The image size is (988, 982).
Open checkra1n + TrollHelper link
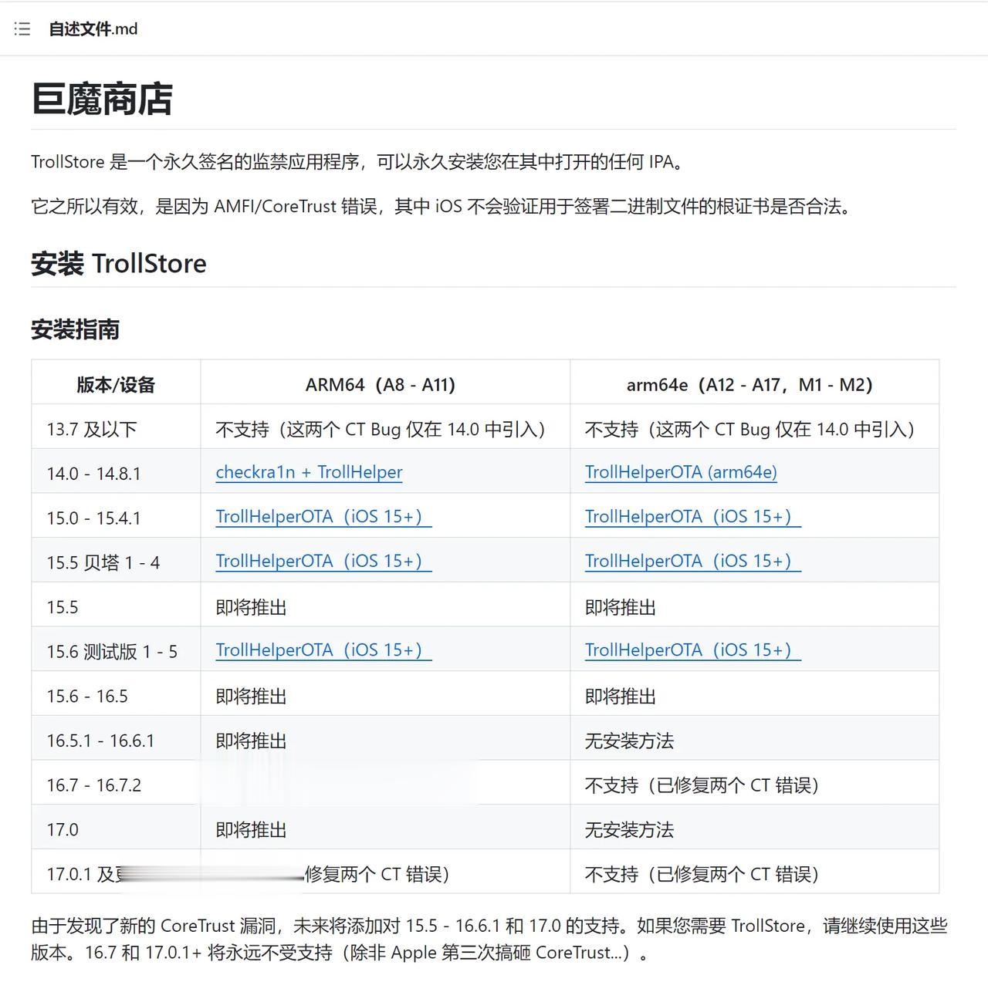pyautogui.click(x=309, y=472)
